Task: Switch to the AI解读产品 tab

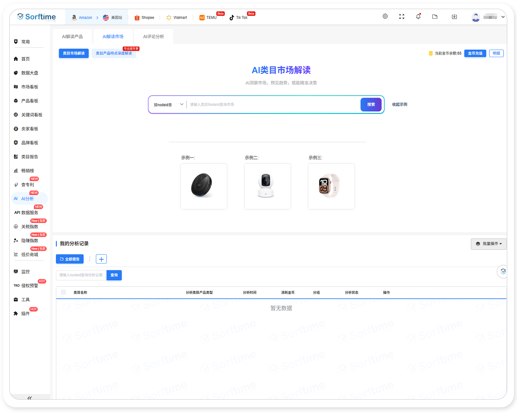Action: coord(73,36)
